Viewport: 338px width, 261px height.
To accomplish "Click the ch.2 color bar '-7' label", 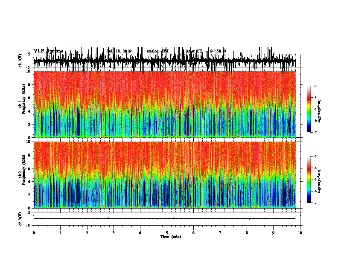I will point(315,203).
